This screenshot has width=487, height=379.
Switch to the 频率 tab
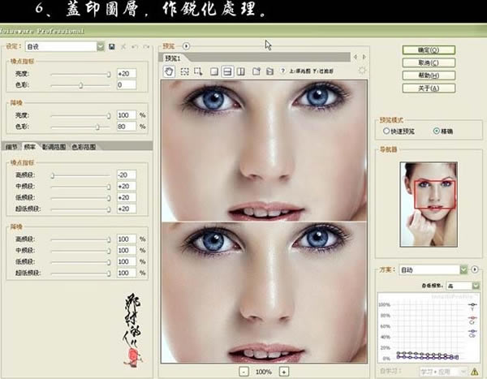[30, 147]
